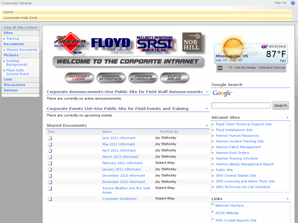The width and height of the screenshot is (298, 223).
Task: Click the SRSI Security Response logo
Action: pyautogui.click(x=155, y=44)
